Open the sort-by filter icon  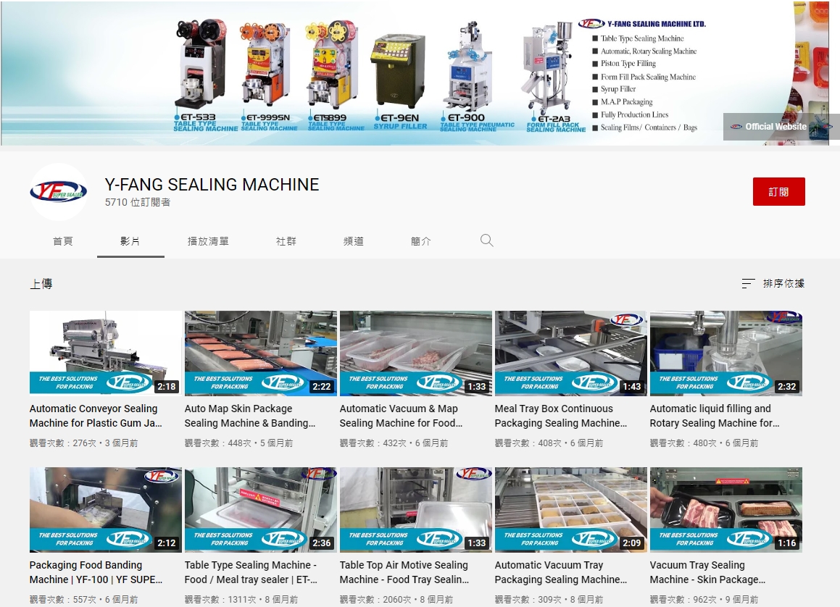tap(748, 283)
